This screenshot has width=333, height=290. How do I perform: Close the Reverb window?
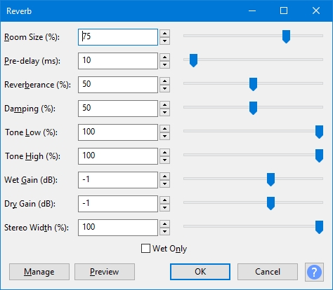316,11
